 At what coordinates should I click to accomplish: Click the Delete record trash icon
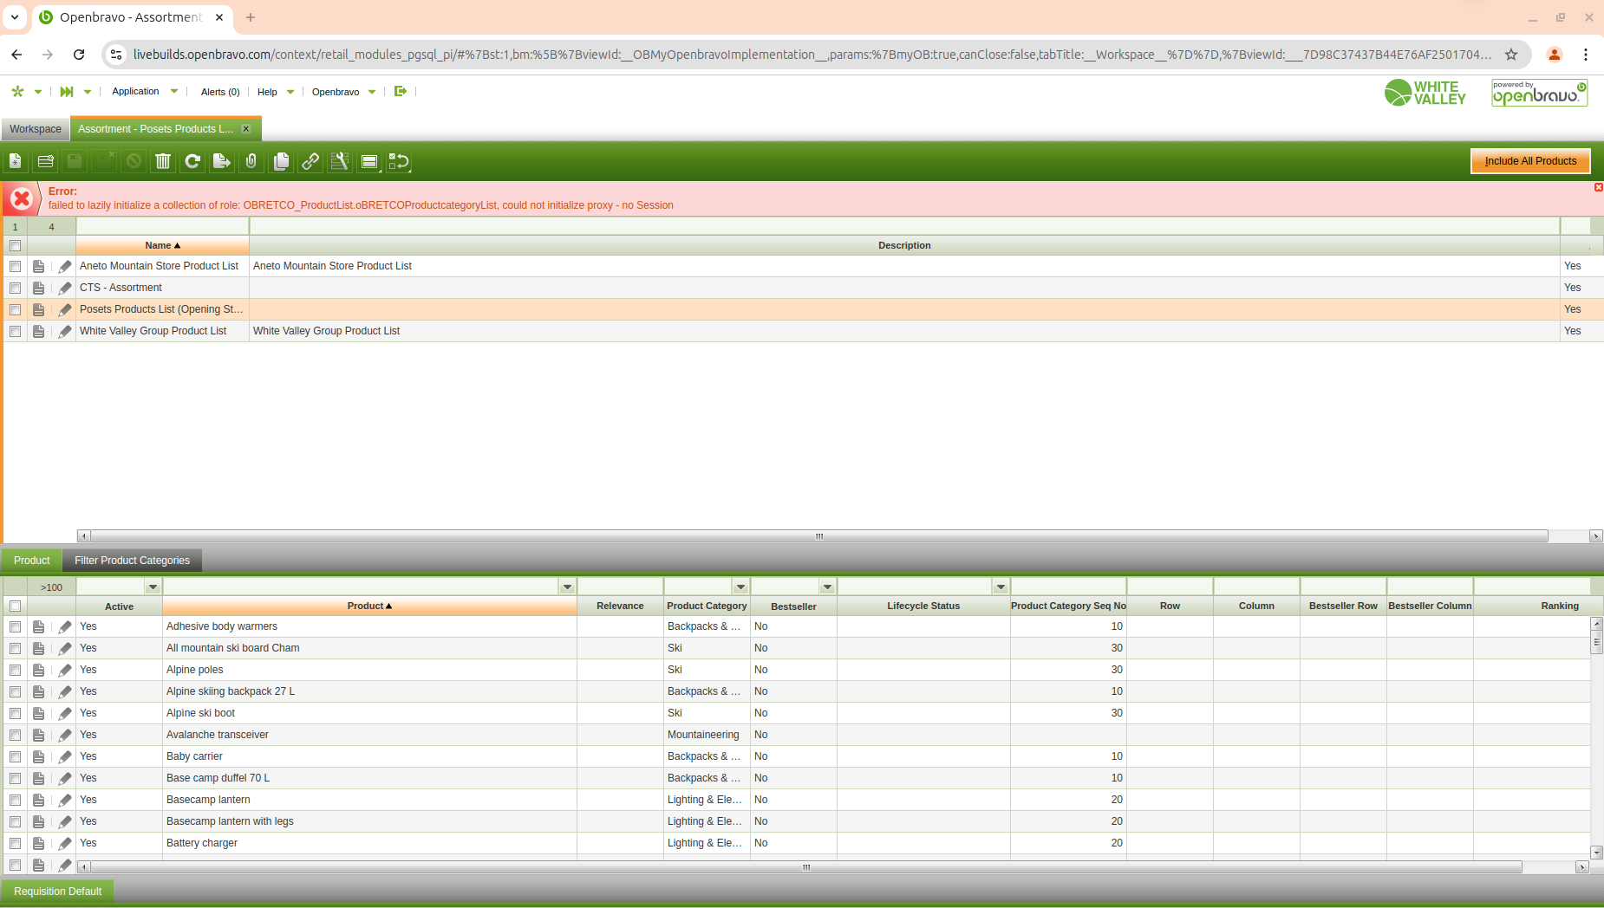click(163, 161)
